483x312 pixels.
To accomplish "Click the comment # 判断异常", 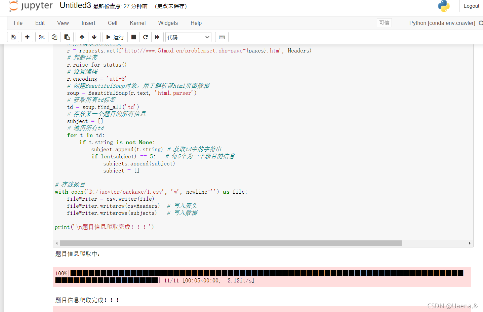I will [x=82, y=57].
